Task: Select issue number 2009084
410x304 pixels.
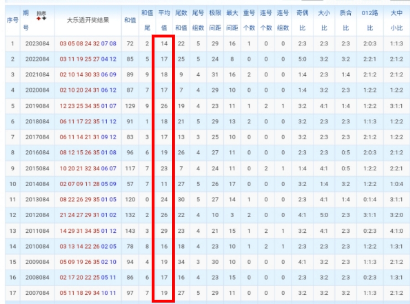Action: [37, 262]
